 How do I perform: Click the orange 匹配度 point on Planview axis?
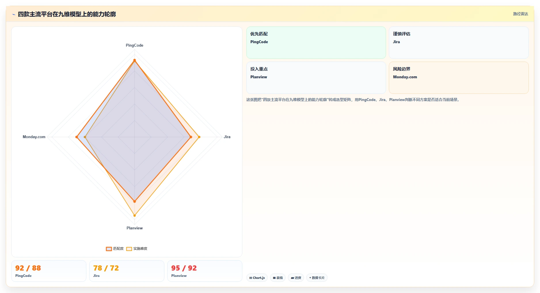tap(134, 201)
